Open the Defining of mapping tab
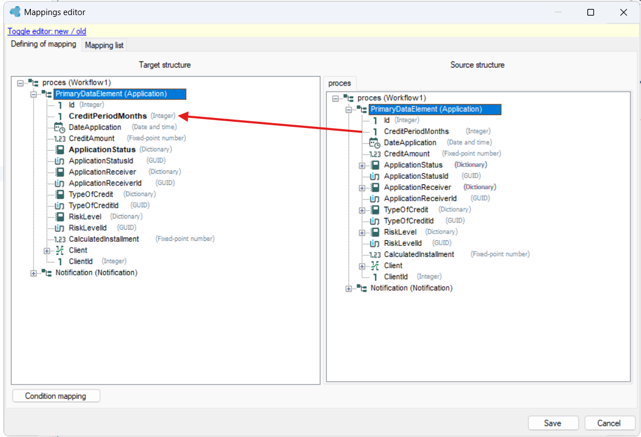Viewport: 641px width, 437px height. point(44,44)
